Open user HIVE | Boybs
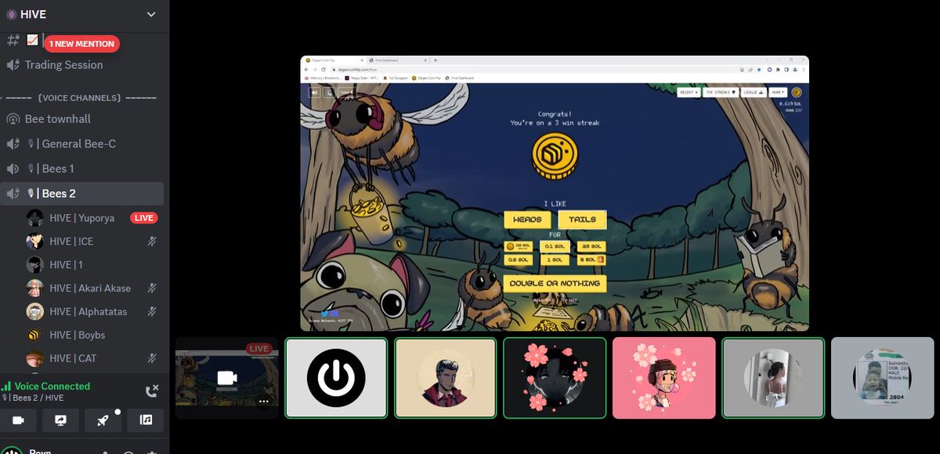 point(77,336)
